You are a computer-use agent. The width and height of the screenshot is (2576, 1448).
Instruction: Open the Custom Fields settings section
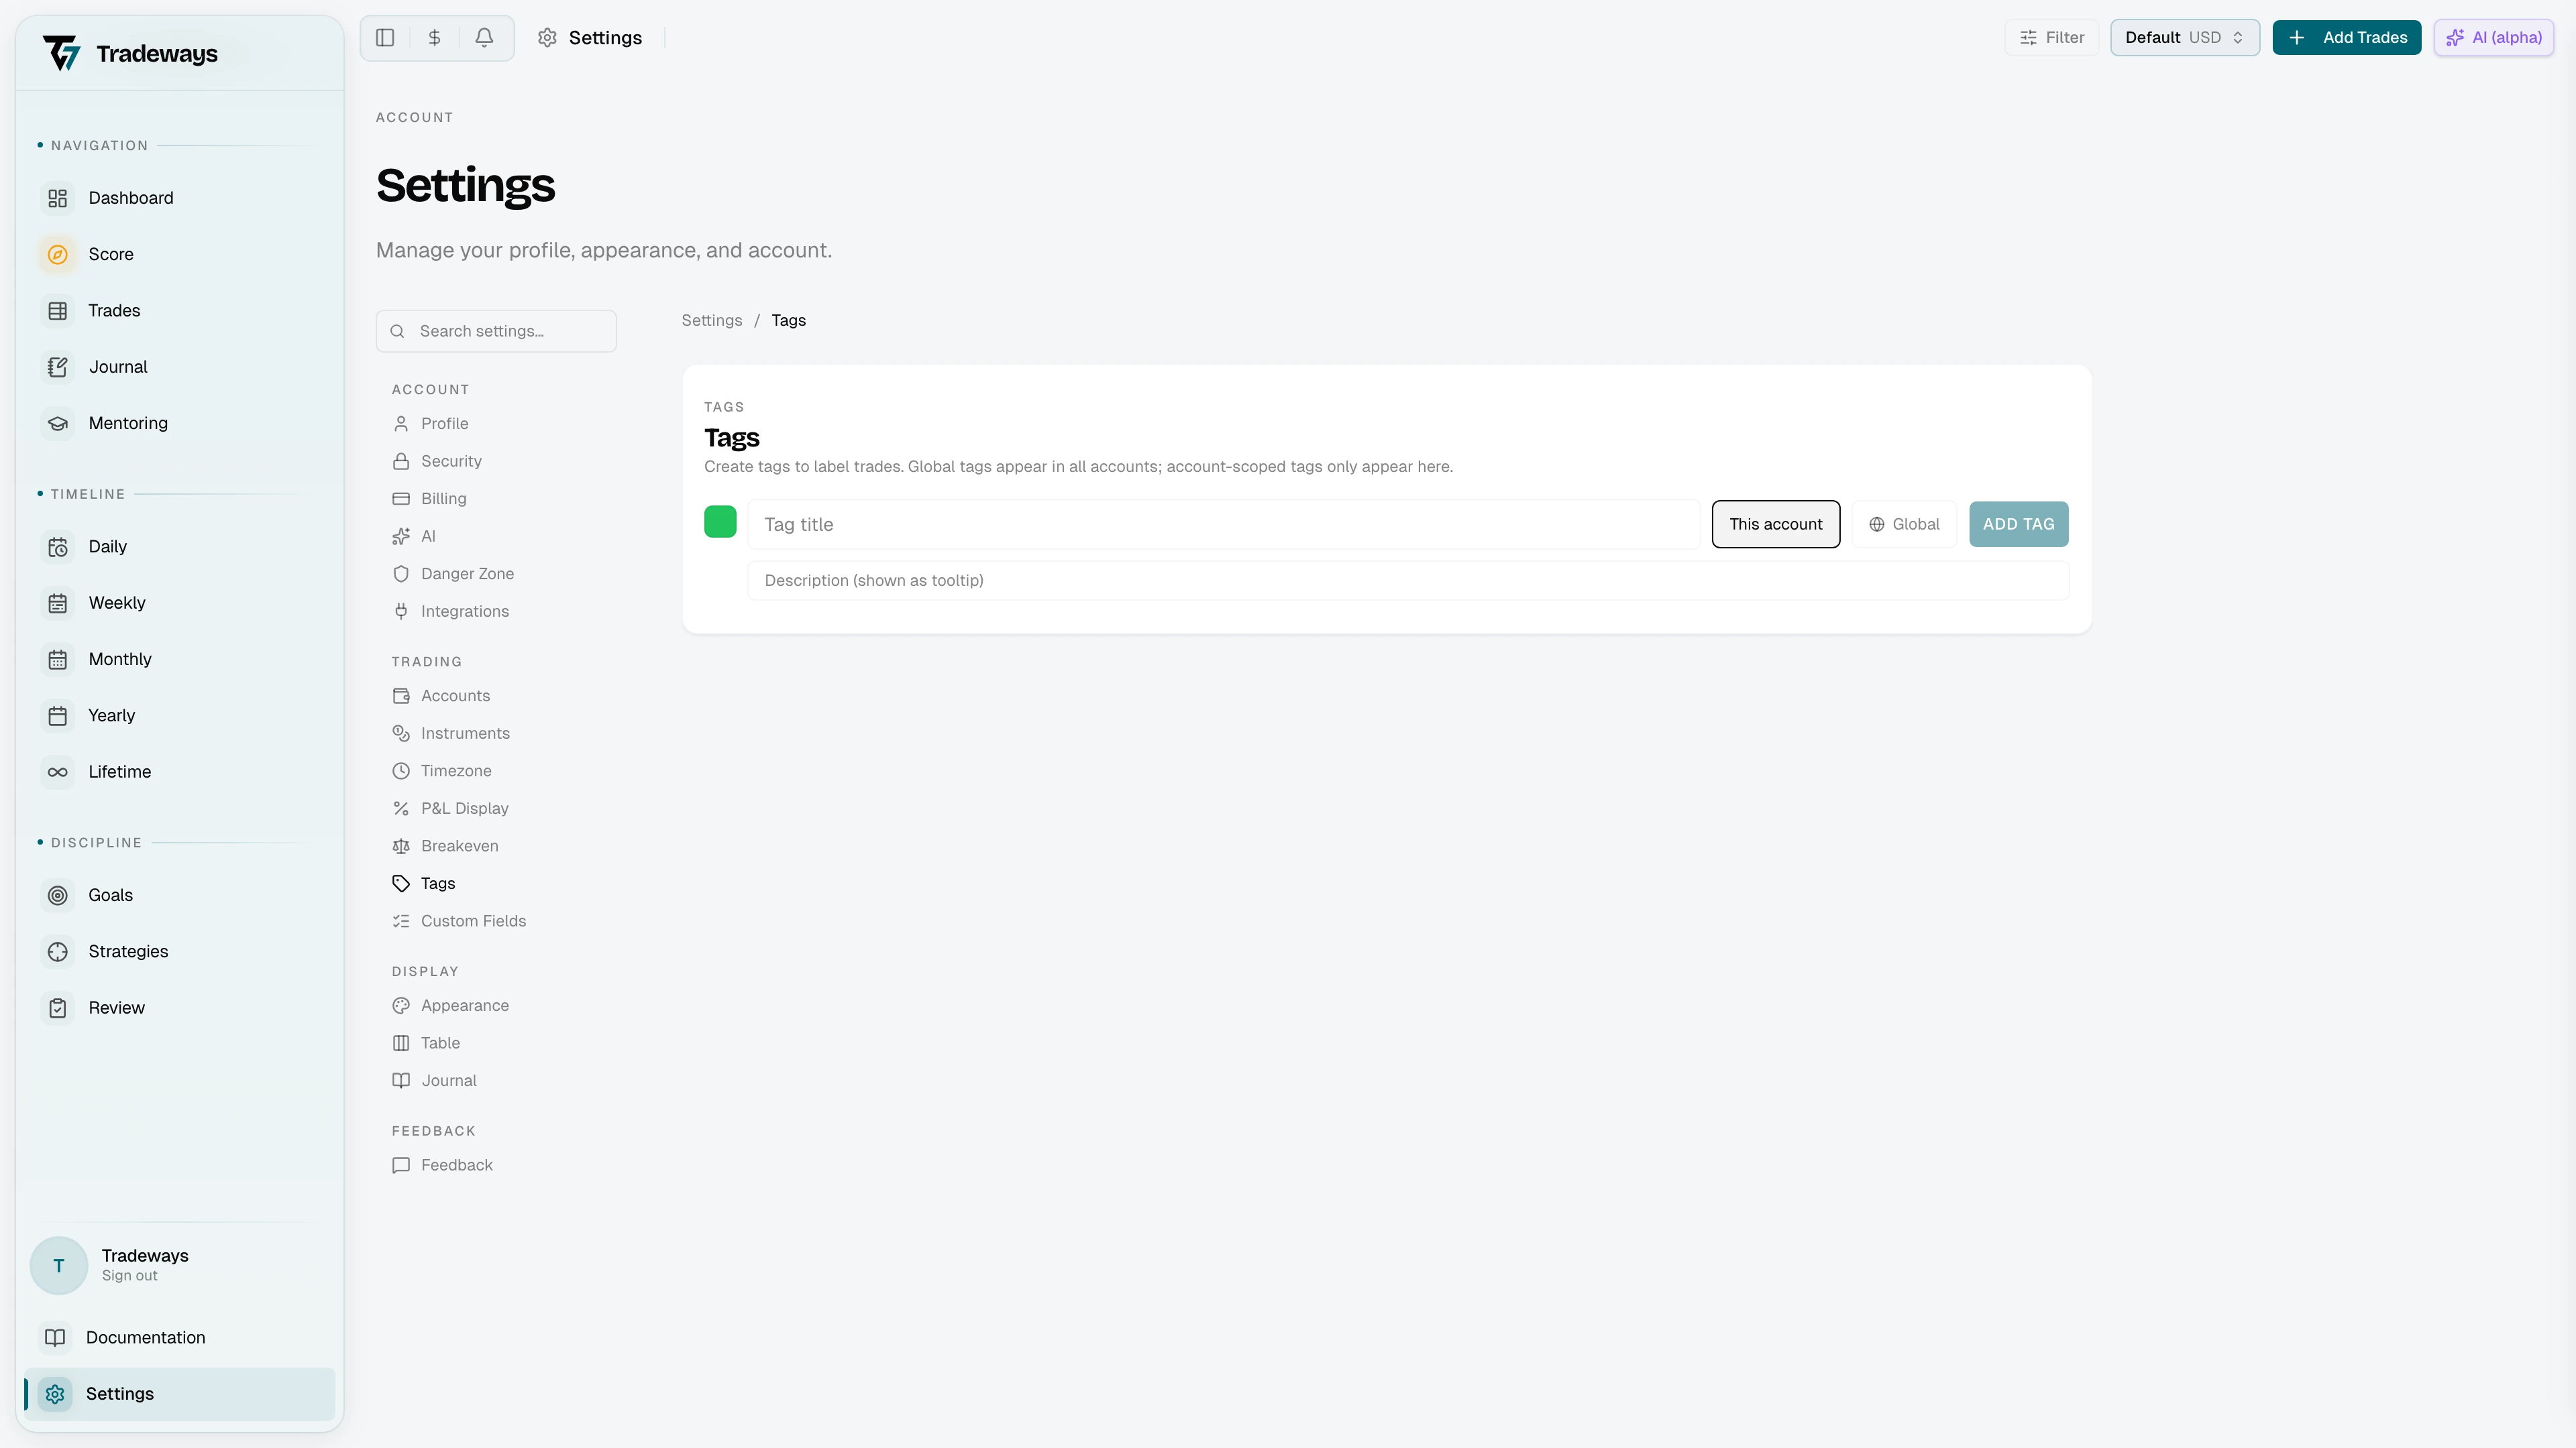(460, 921)
